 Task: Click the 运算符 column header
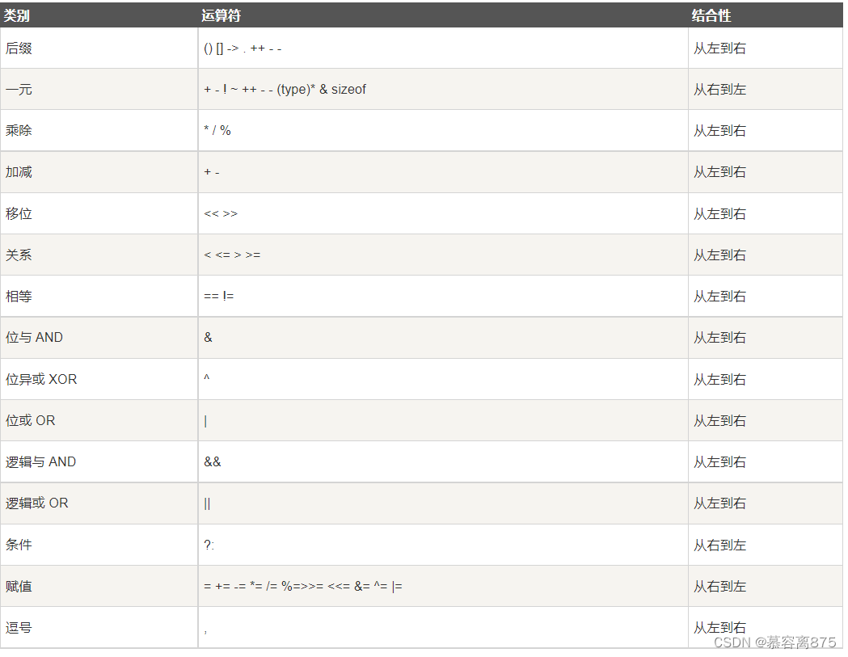221,15
